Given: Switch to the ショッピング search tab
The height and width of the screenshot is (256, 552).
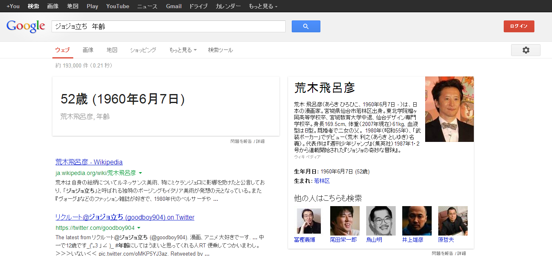Looking at the screenshot, I should [x=143, y=50].
